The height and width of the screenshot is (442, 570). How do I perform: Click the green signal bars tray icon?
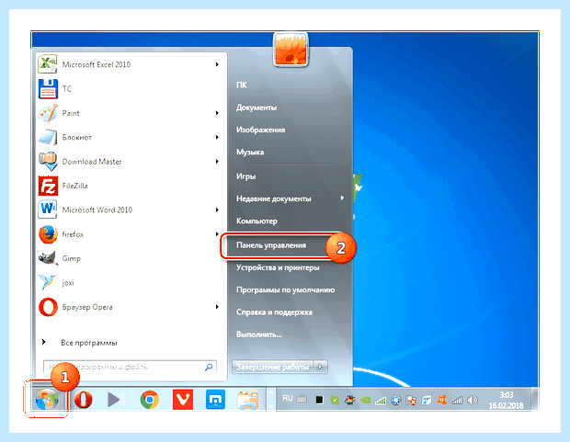coord(381,401)
